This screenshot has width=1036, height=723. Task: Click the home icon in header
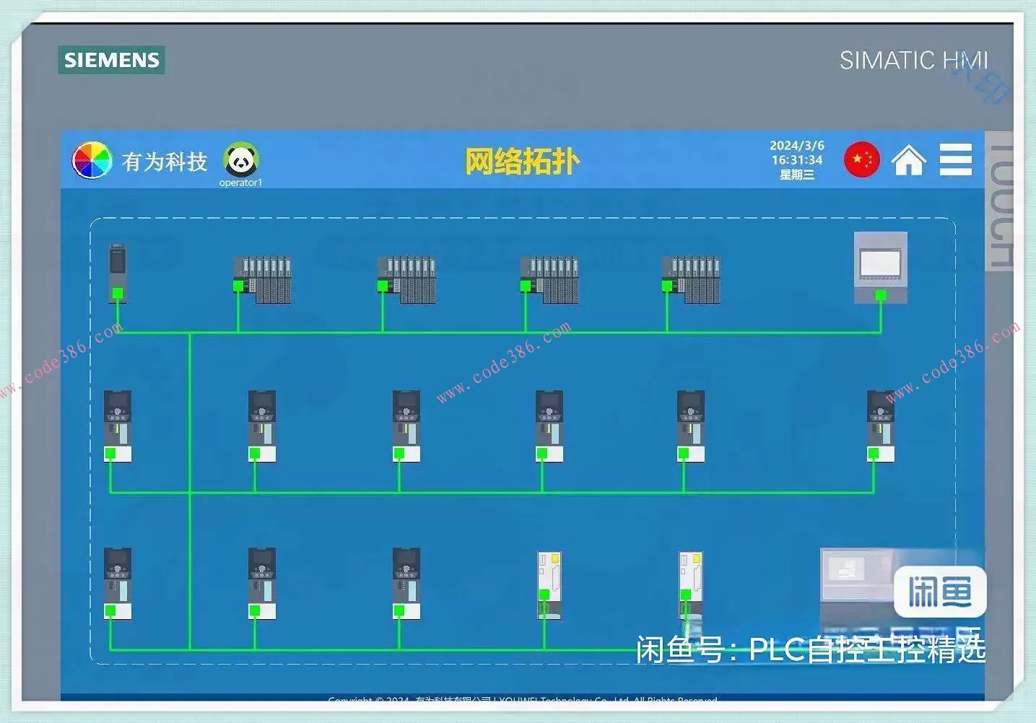tap(908, 160)
